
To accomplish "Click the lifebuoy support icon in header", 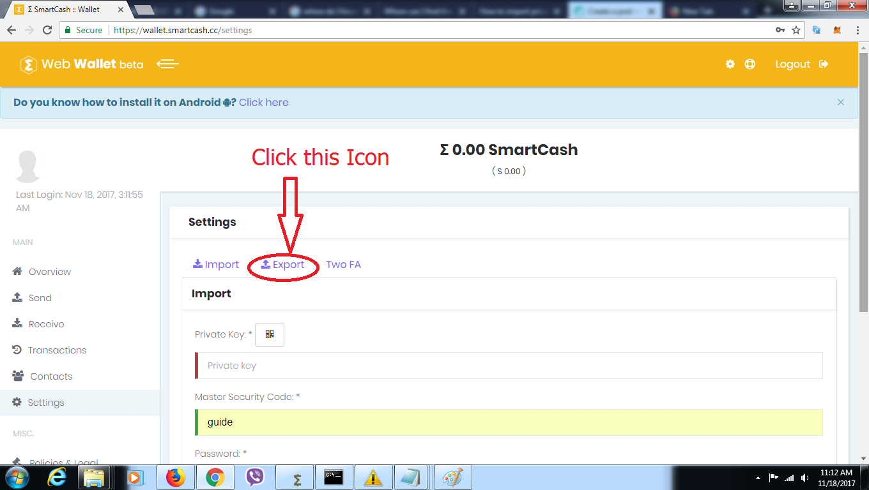I will [750, 64].
